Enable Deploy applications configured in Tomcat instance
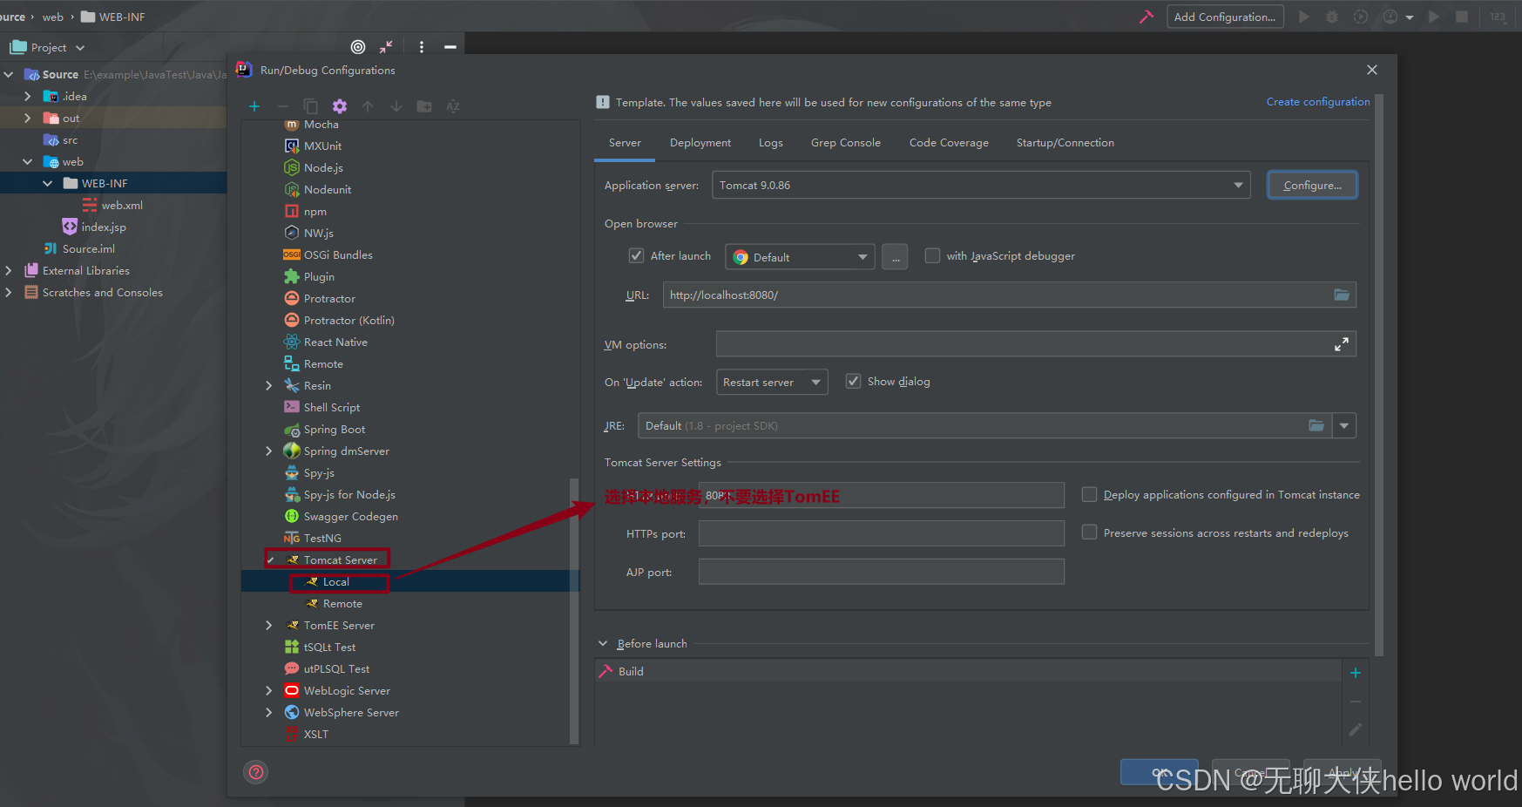The width and height of the screenshot is (1522, 807). [1089, 495]
